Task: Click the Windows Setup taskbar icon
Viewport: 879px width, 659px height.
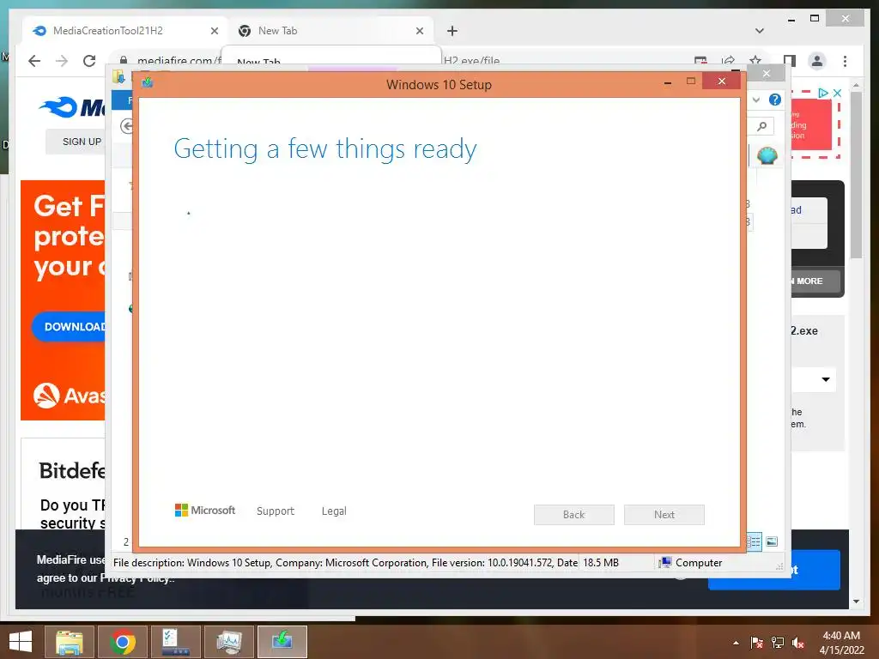Action: tap(282, 642)
